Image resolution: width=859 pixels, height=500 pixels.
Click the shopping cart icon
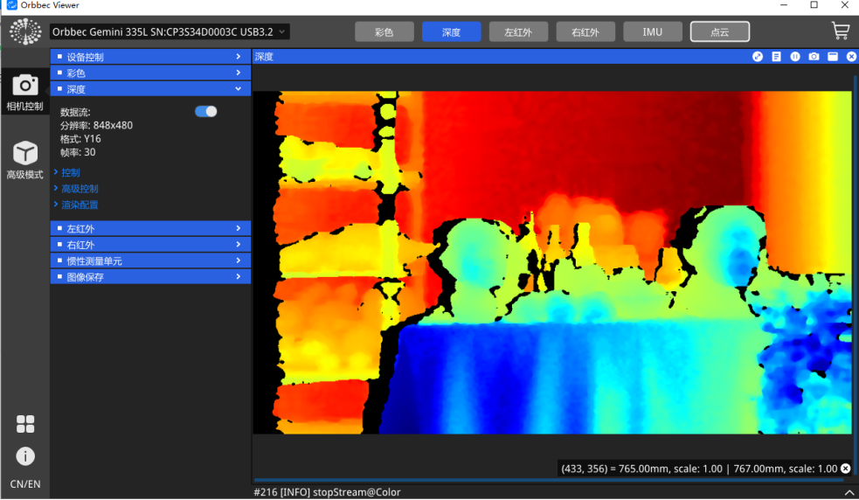point(840,31)
